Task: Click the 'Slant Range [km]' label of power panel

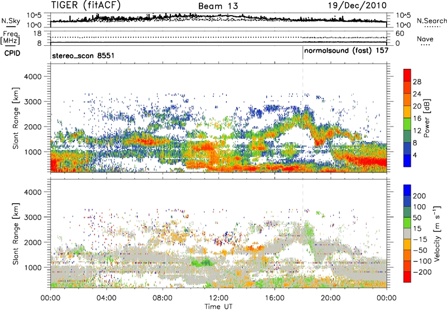Action: coord(16,118)
